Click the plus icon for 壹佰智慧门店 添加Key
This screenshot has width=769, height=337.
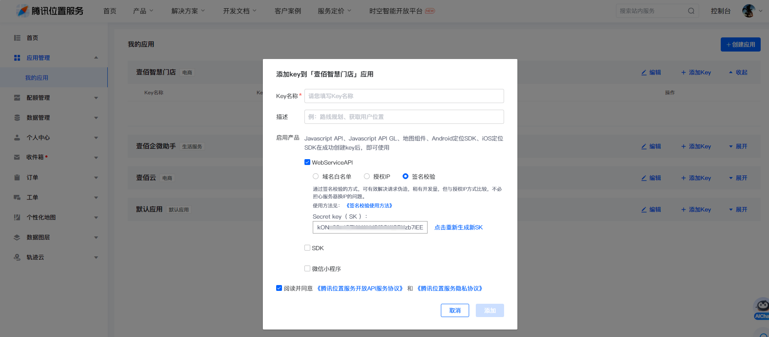683,72
